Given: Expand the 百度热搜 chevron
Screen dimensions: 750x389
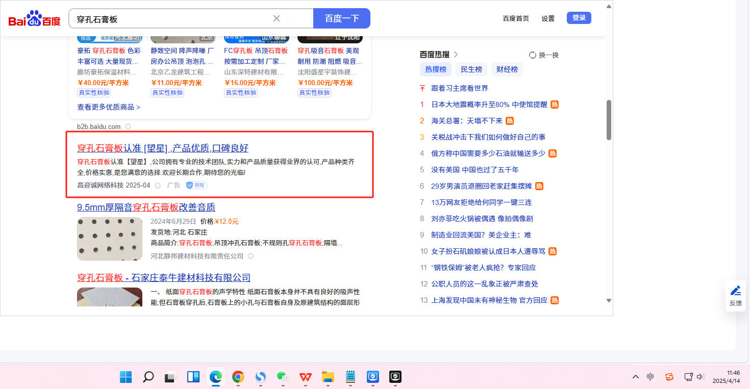Looking at the screenshot, I should (456, 55).
